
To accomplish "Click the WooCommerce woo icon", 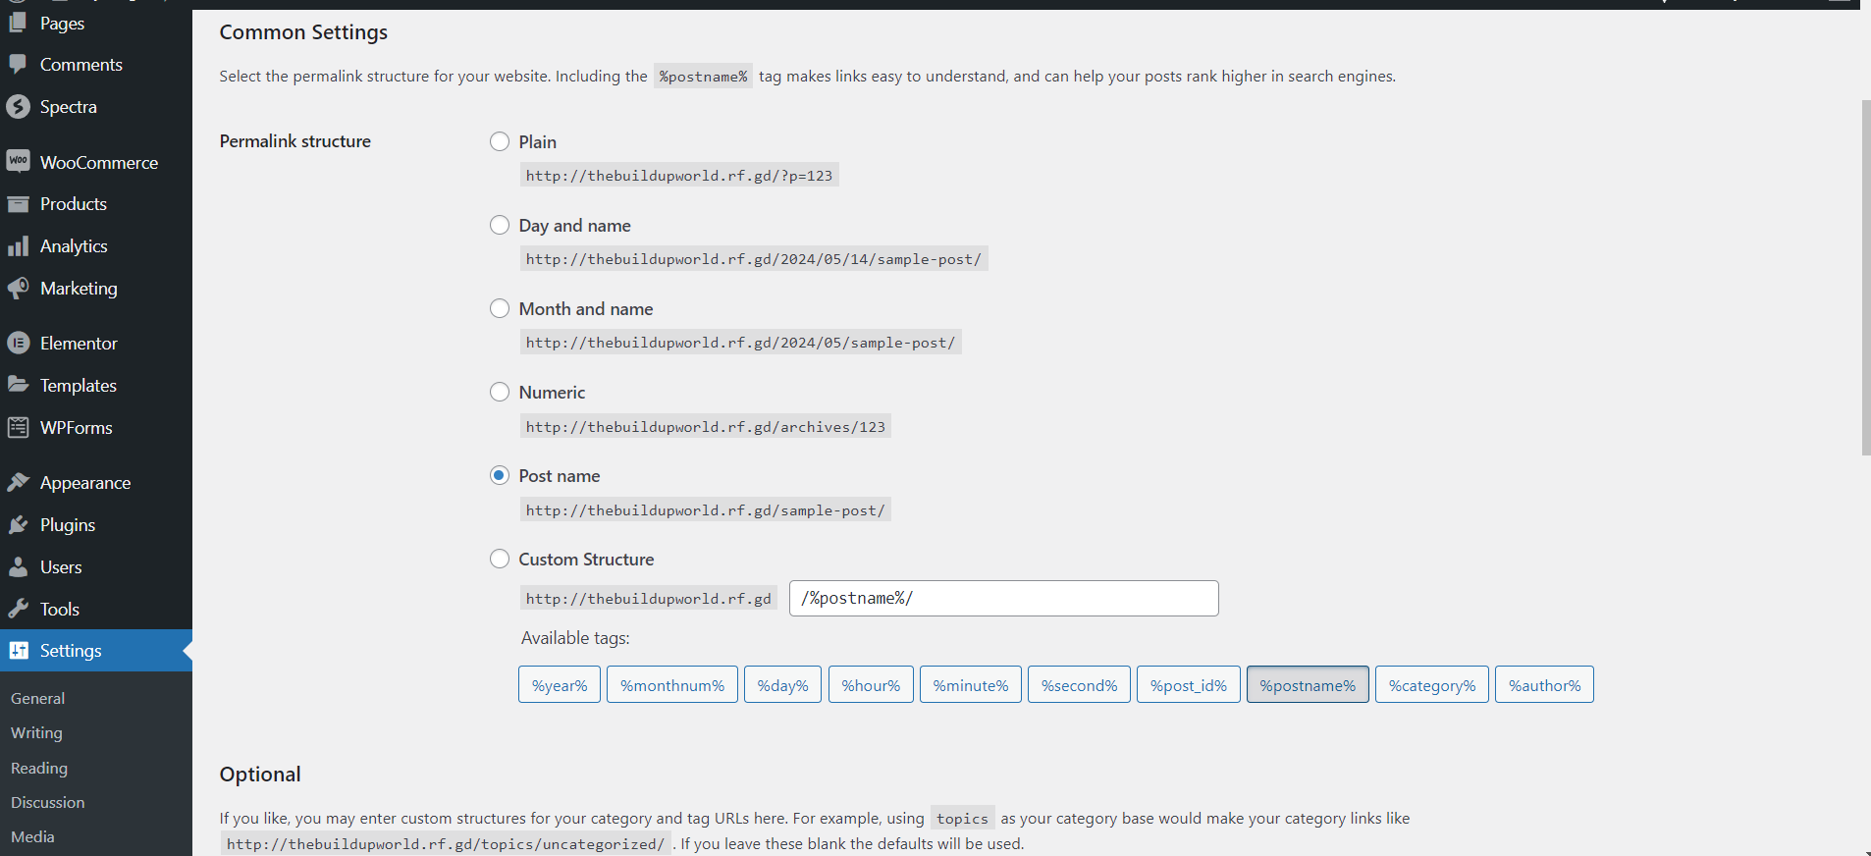I will (x=18, y=162).
